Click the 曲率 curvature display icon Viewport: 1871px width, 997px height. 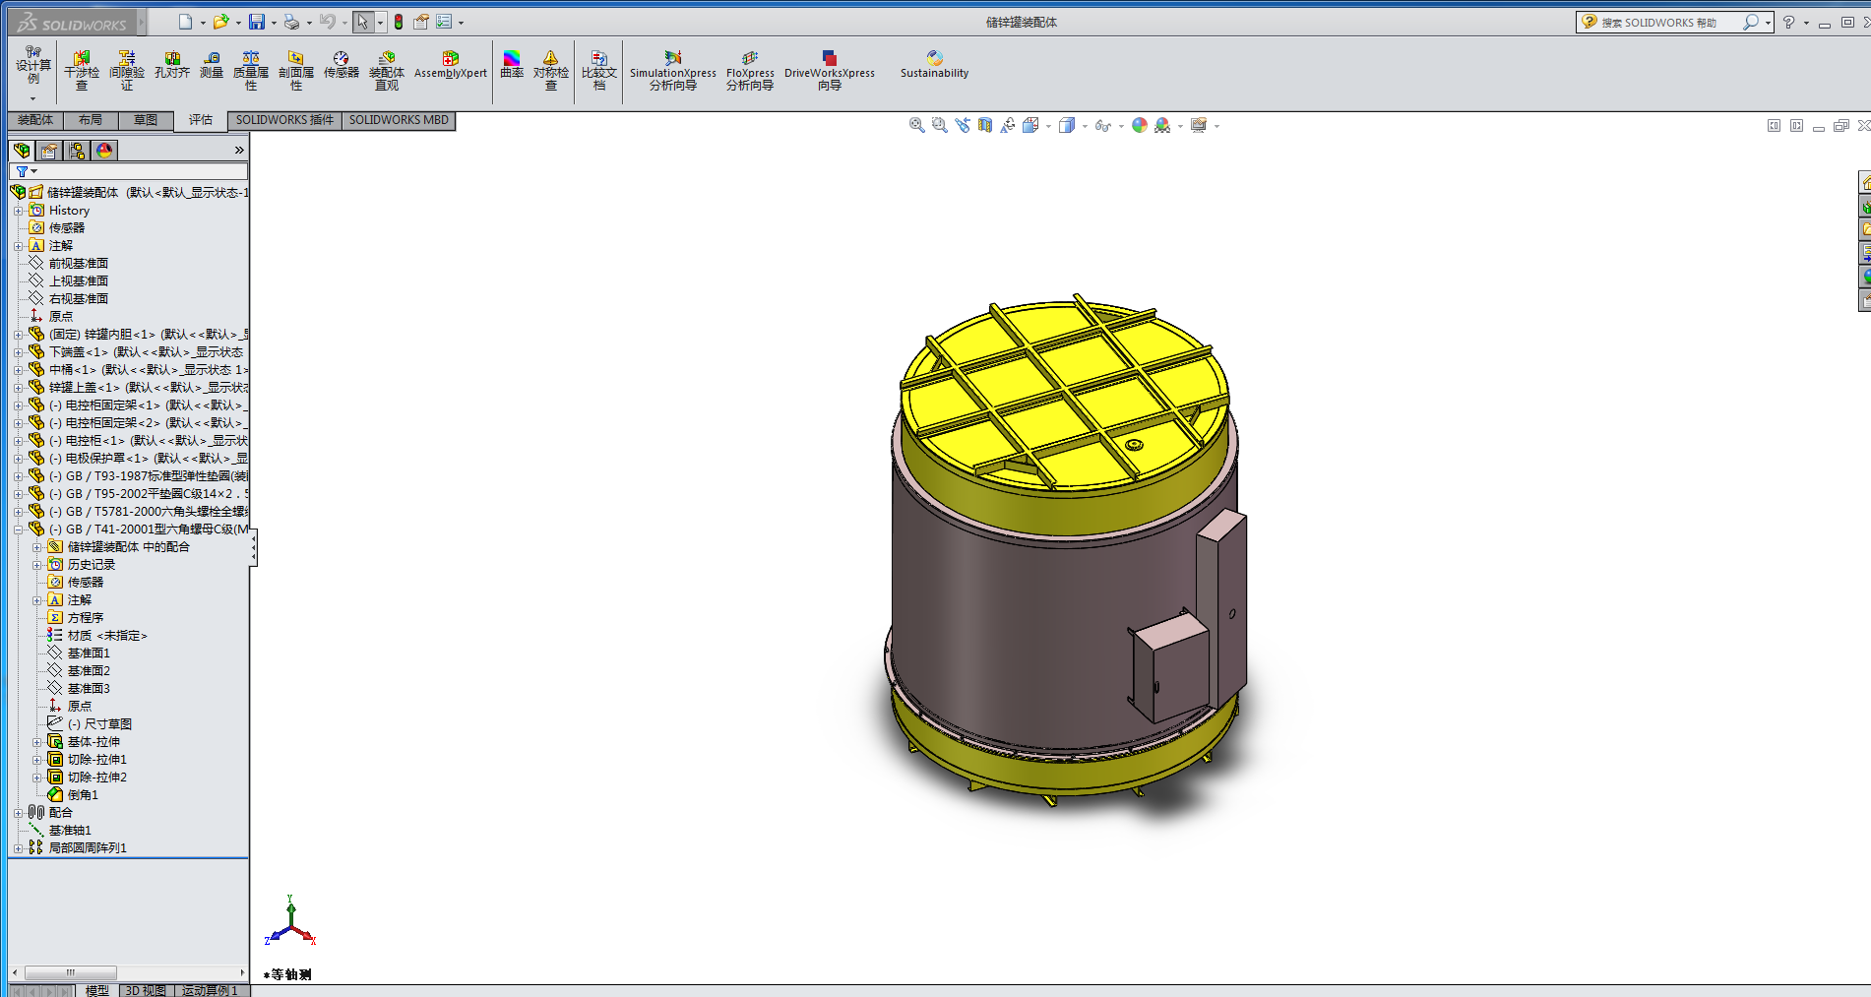[x=512, y=65]
